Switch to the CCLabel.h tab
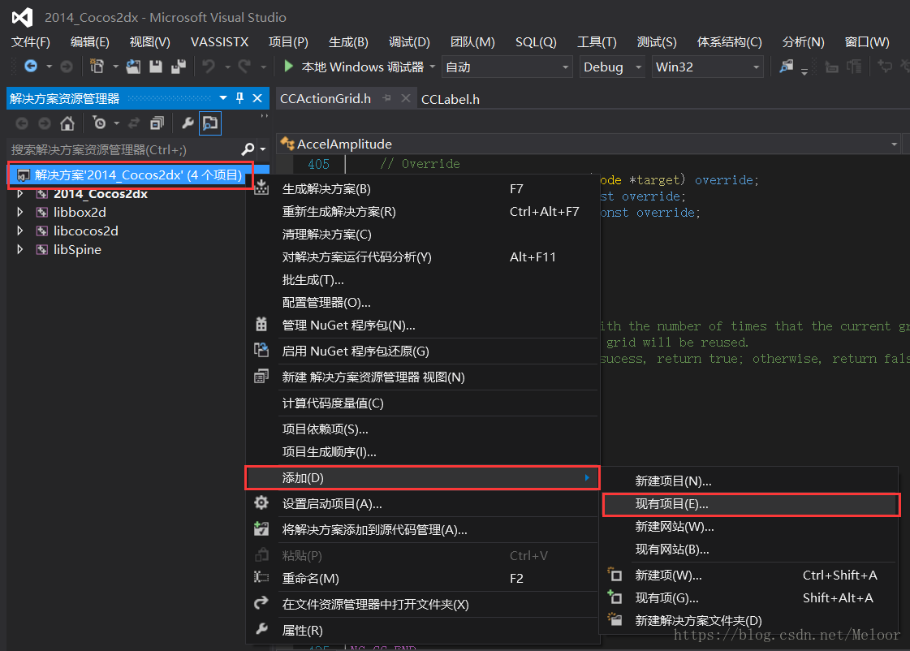The height and width of the screenshot is (651, 910). coord(451,99)
